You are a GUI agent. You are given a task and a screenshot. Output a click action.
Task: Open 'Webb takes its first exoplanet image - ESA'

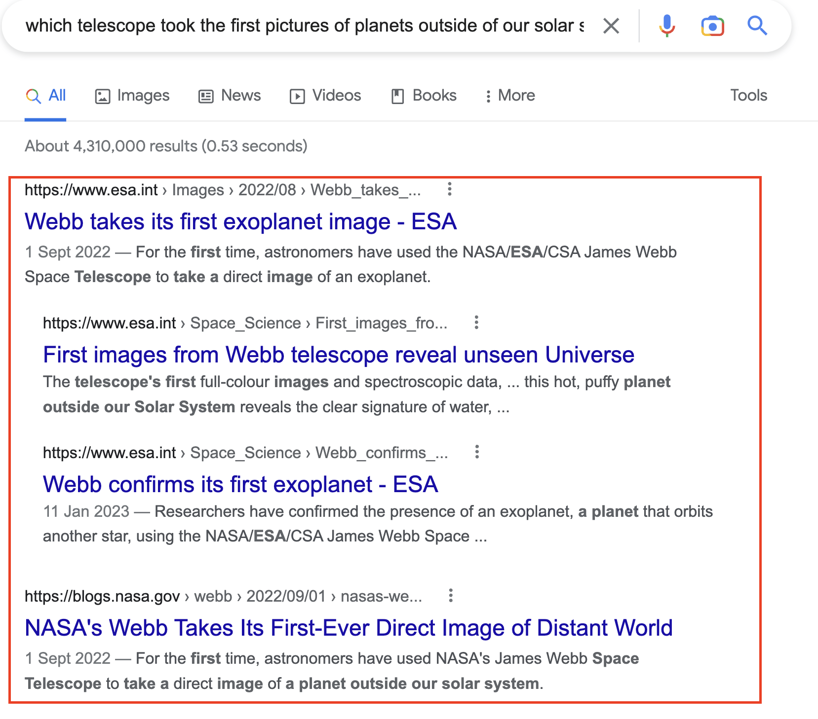240,221
